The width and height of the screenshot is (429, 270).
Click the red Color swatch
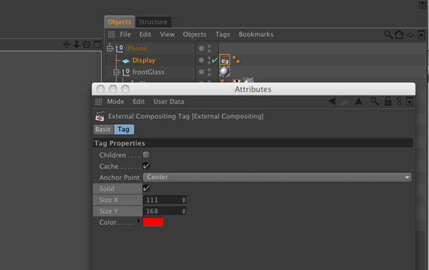(x=153, y=222)
